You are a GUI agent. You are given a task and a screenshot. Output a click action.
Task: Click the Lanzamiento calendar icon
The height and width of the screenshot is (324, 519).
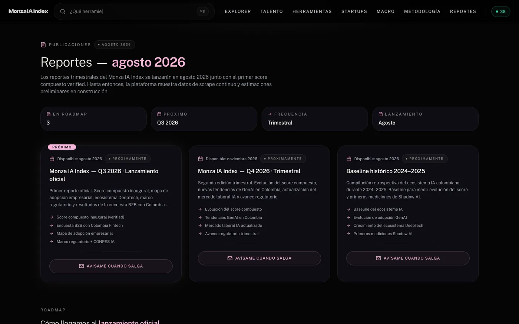[380, 114]
